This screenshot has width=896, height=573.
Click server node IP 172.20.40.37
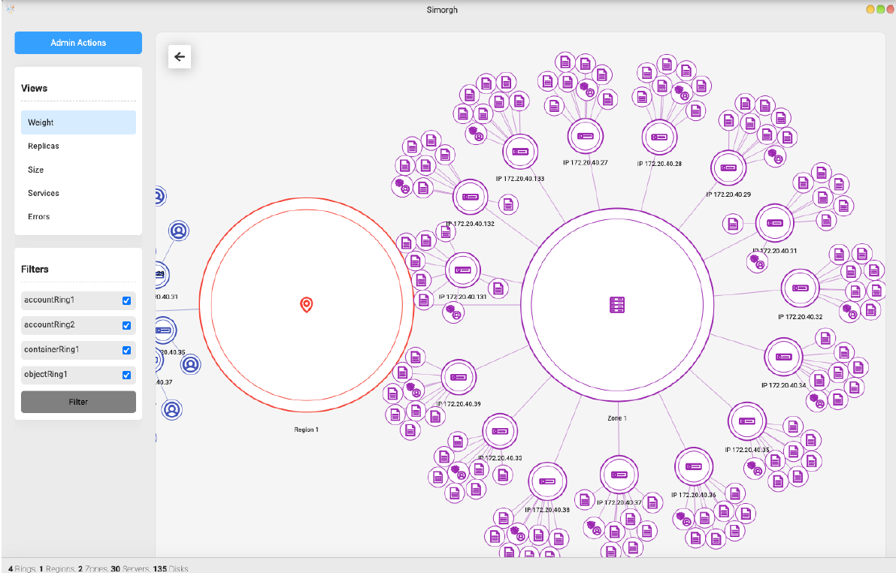tap(619, 475)
